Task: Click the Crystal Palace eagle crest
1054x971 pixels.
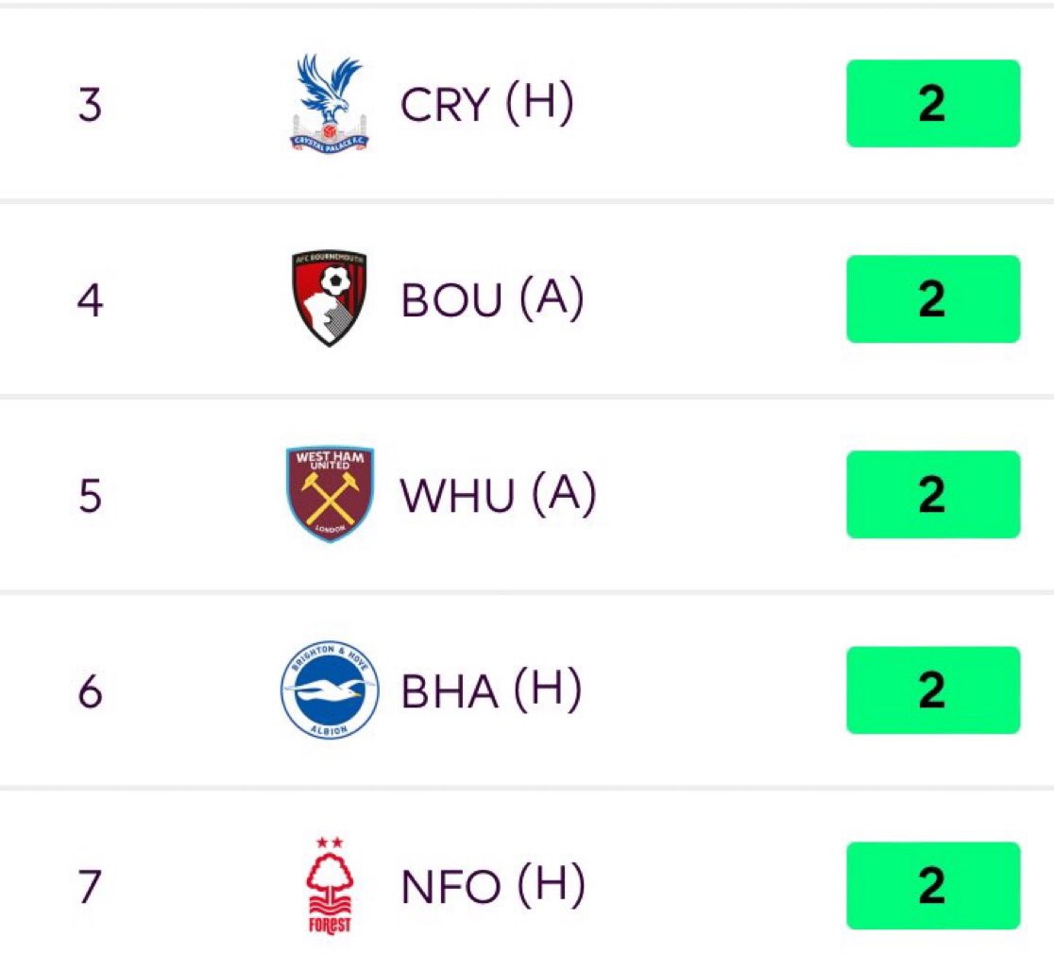Action: point(330,103)
